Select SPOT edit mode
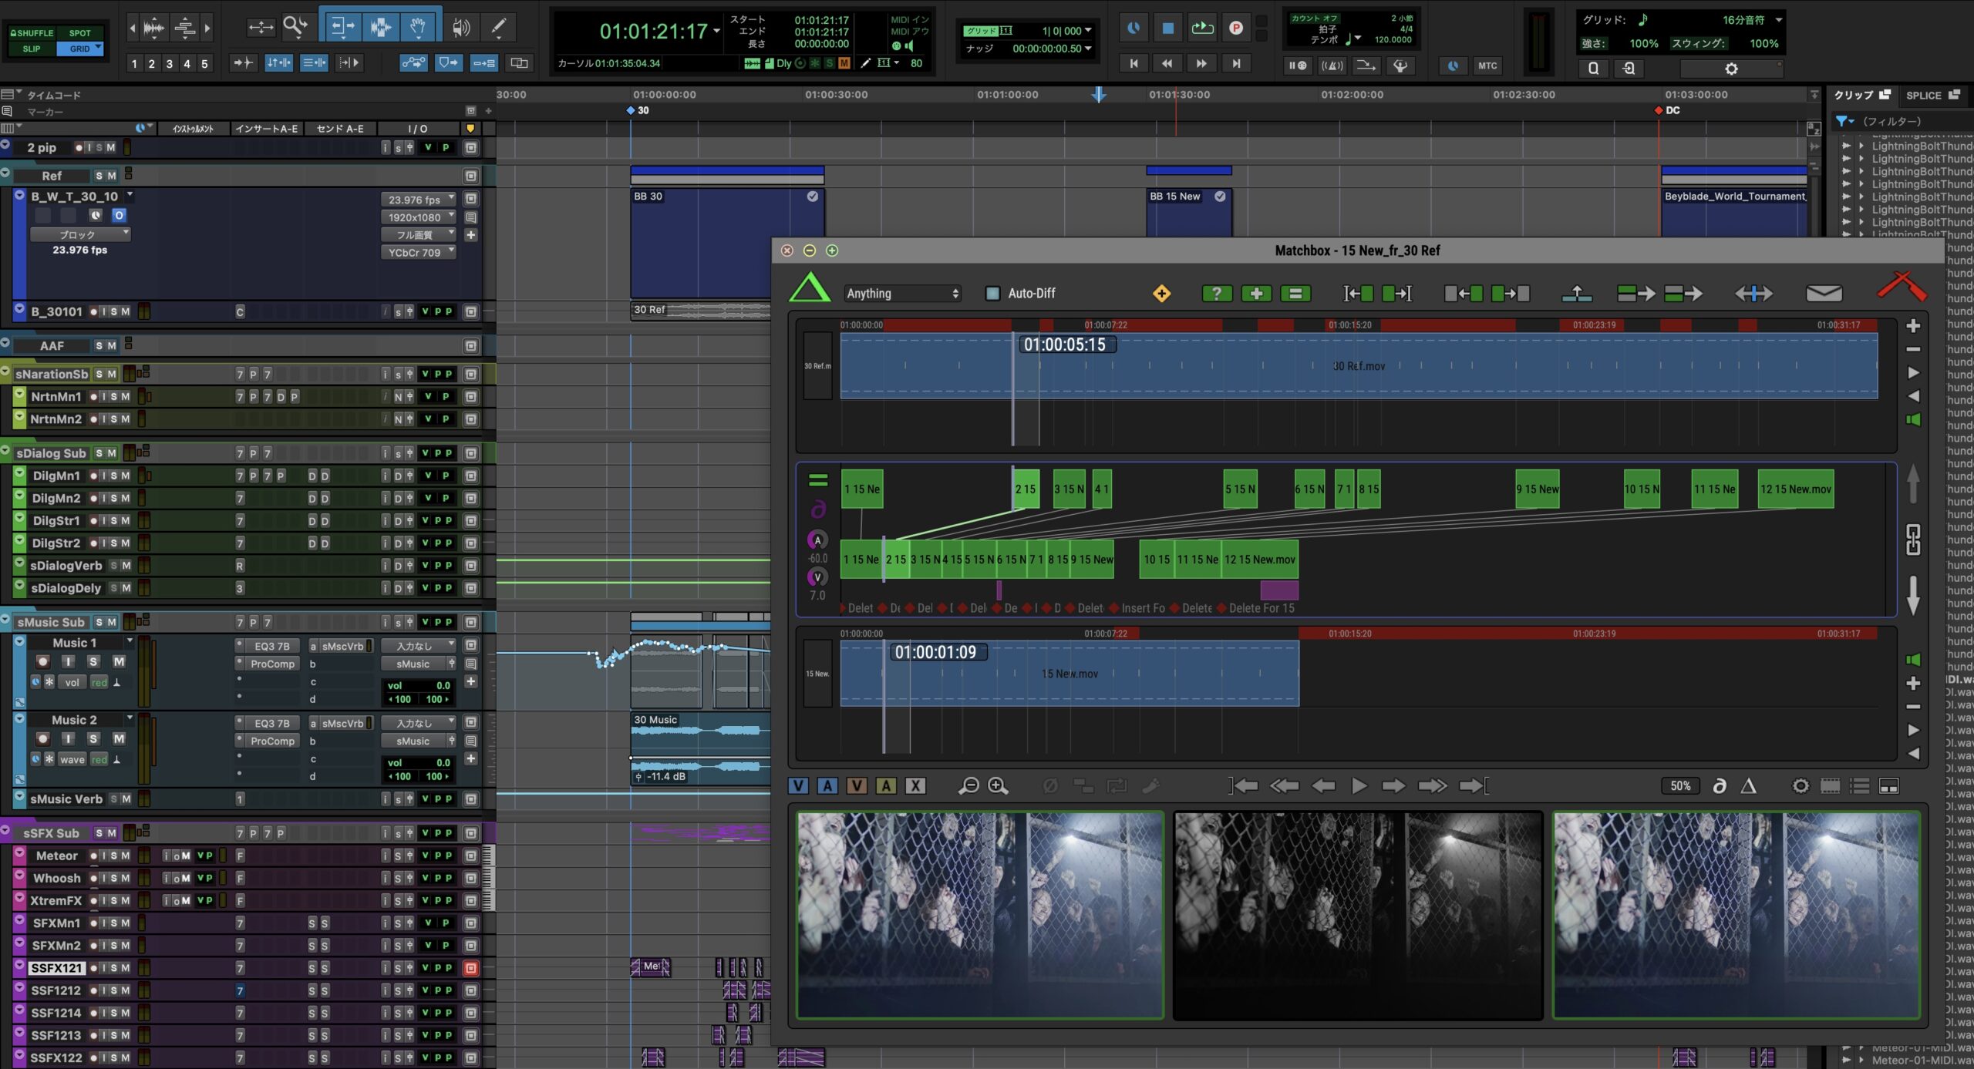 [80, 33]
